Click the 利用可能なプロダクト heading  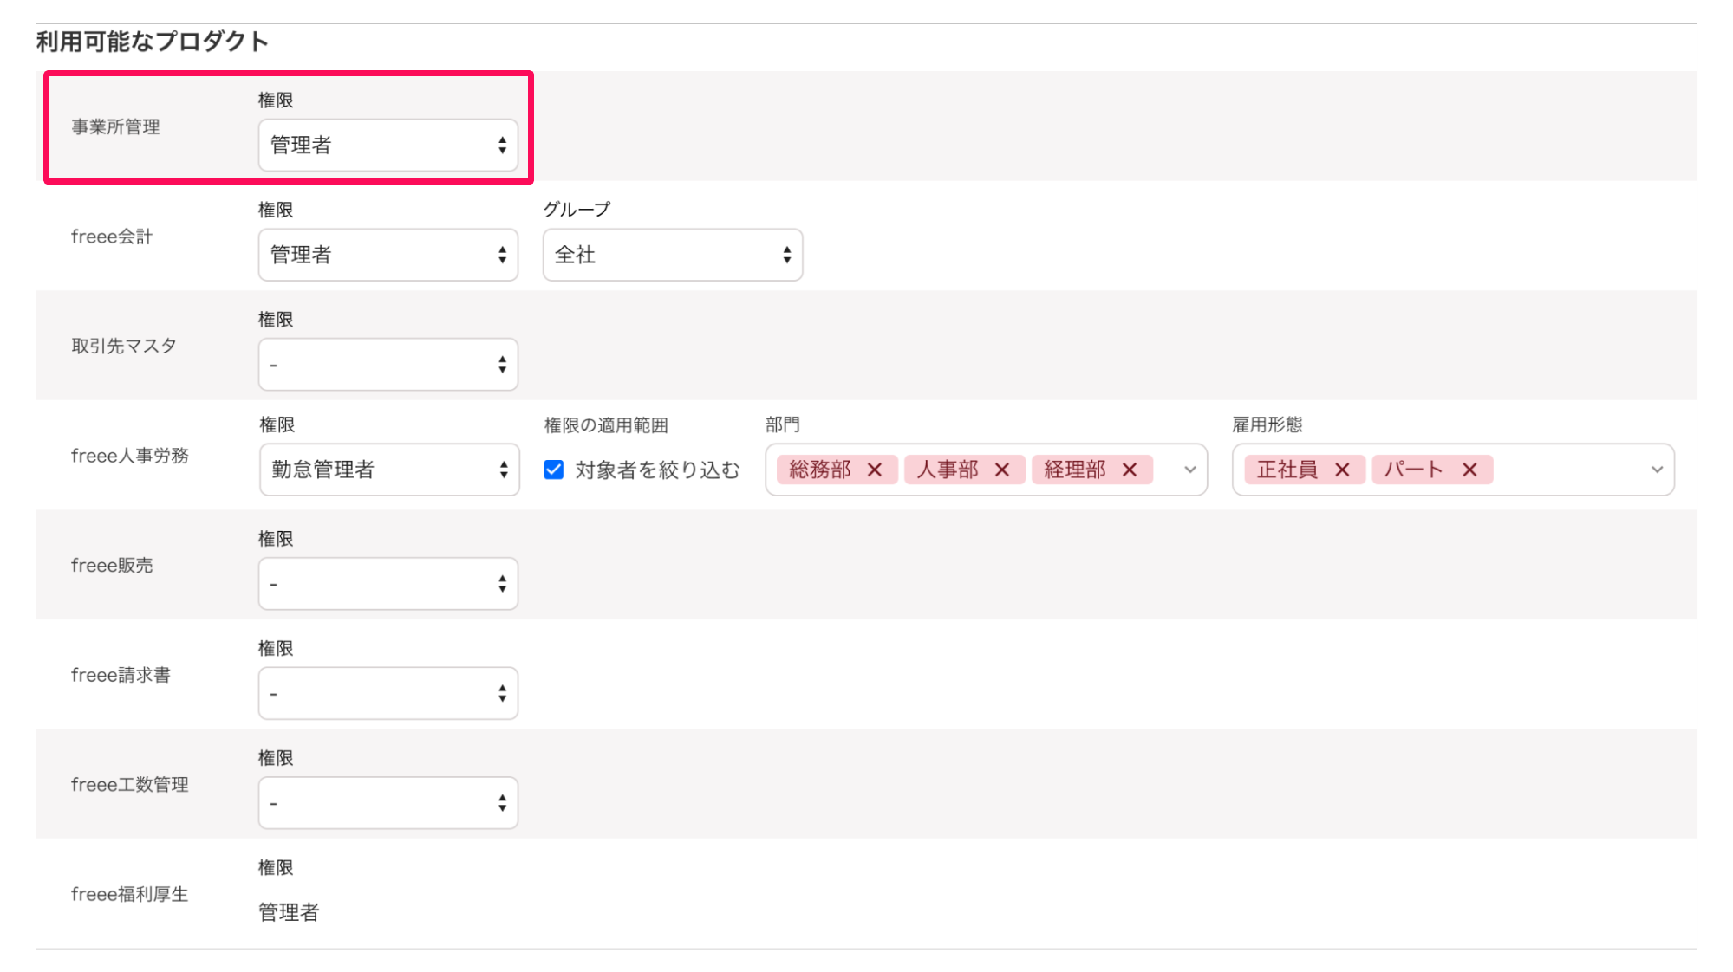point(152,42)
